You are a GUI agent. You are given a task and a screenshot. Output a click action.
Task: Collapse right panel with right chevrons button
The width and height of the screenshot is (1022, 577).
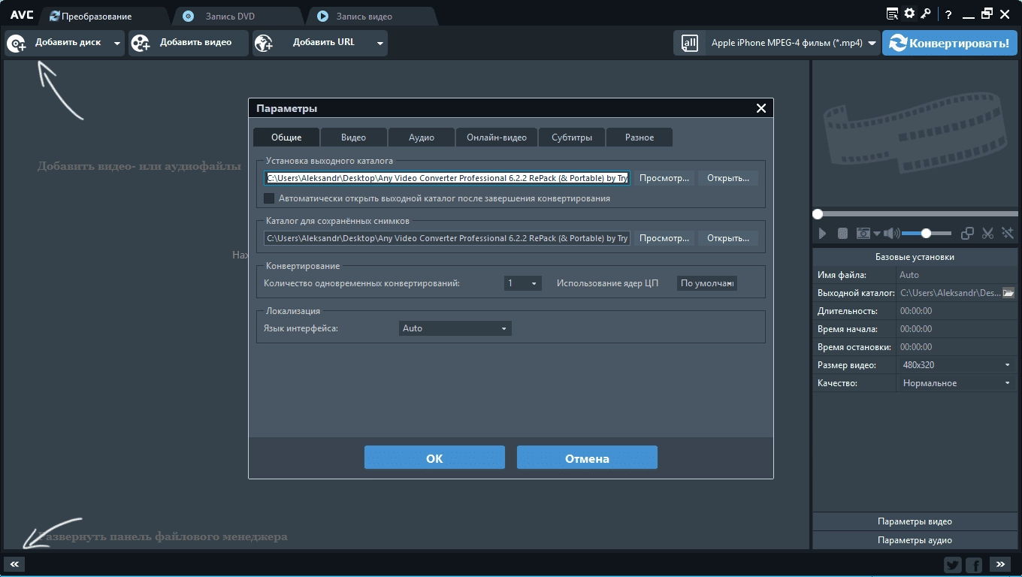pyautogui.click(x=1000, y=564)
